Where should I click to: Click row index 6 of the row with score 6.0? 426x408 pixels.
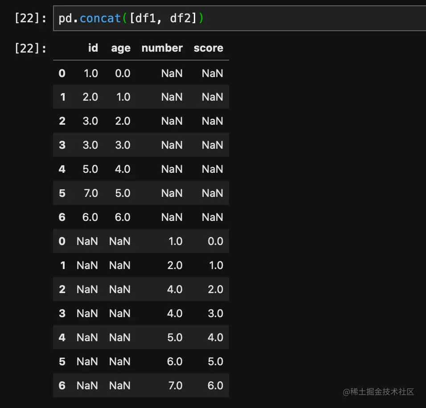click(62, 385)
